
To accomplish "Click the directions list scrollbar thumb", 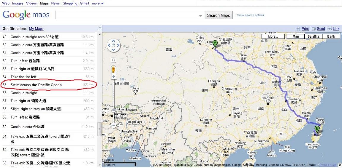I will point(100,129).
